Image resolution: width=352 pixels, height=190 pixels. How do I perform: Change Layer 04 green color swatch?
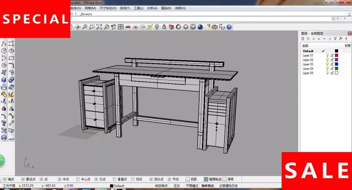pos(337,68)
